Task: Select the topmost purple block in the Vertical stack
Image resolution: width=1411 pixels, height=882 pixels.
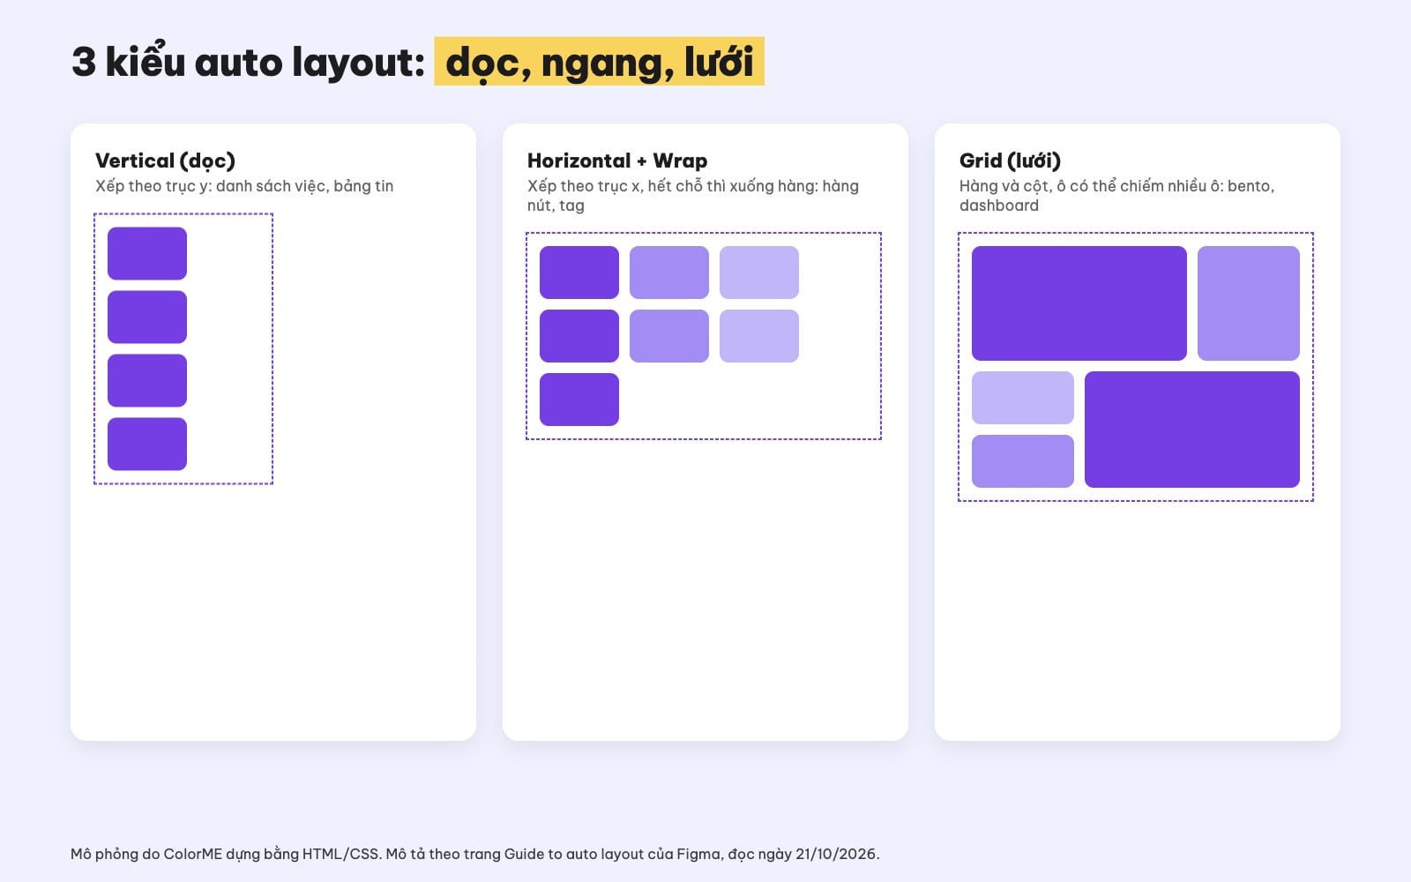Action: (x=147, y=253)
